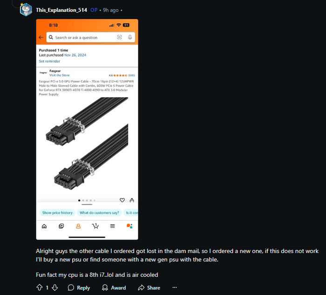Open the Amazon hamburger menu tab
Viewport: 326px width, 295px height.
tap(113, 226)
